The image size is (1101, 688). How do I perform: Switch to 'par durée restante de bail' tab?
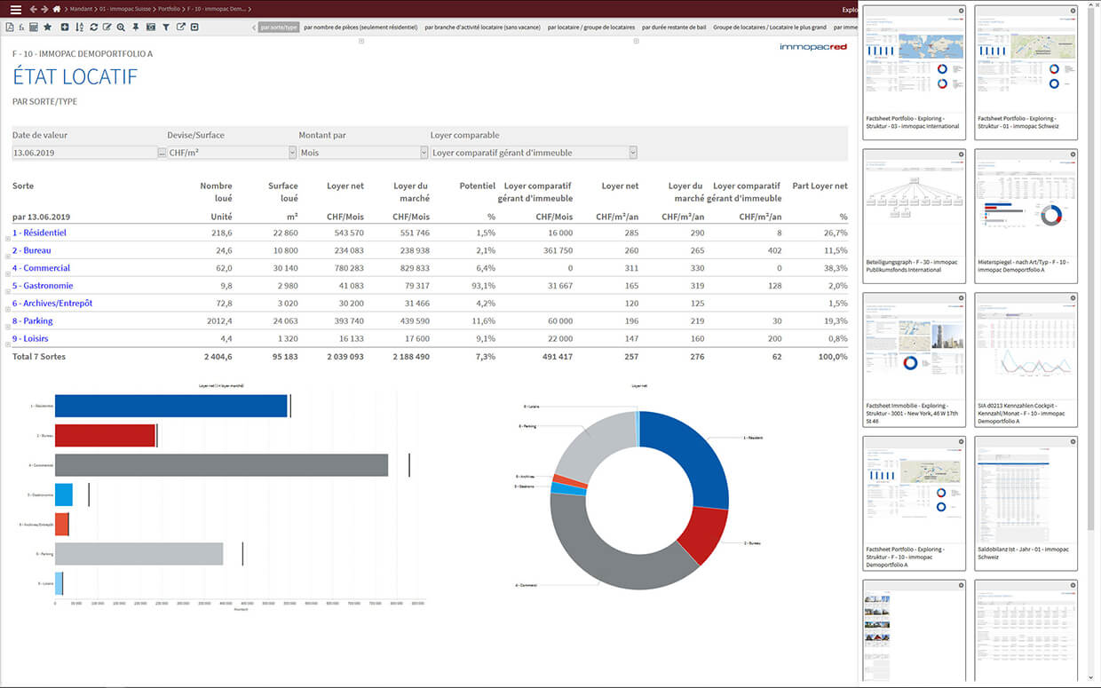(x=675, y=28)
